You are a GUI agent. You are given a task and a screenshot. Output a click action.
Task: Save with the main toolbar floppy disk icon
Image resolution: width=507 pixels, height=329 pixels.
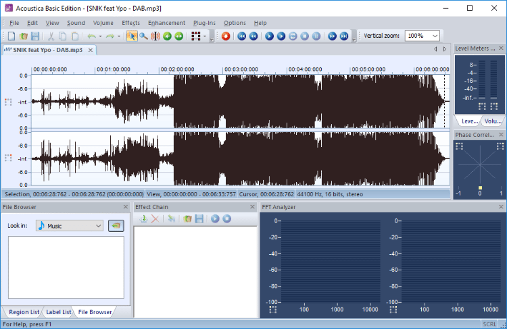[x=35, y=36]
